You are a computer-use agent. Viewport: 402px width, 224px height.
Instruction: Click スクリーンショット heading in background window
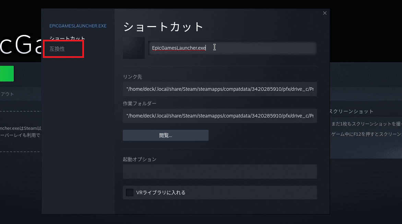tap(351, 111)
